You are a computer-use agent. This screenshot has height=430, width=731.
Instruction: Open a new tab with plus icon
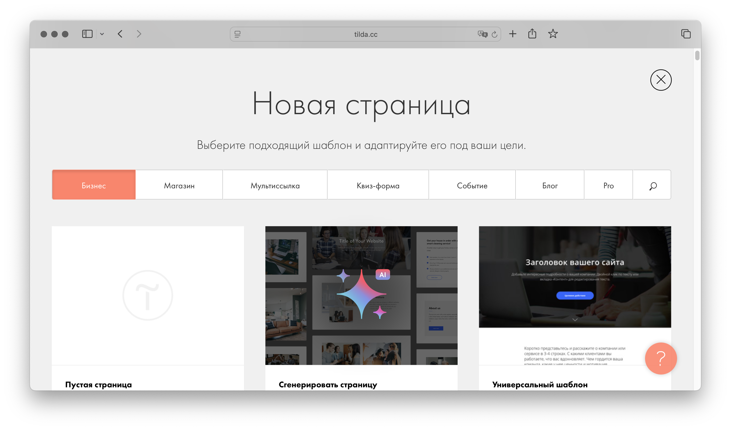click(513, 34)
